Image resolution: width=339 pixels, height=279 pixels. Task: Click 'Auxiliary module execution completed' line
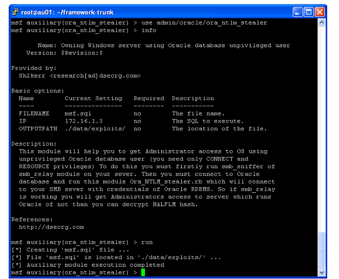click(87, 265)
